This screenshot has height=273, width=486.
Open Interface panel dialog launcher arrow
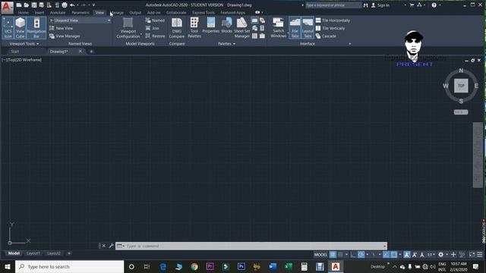pos(350,44)
